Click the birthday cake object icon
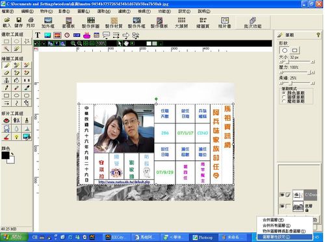325x242 pixels. (x=86, y=35)
